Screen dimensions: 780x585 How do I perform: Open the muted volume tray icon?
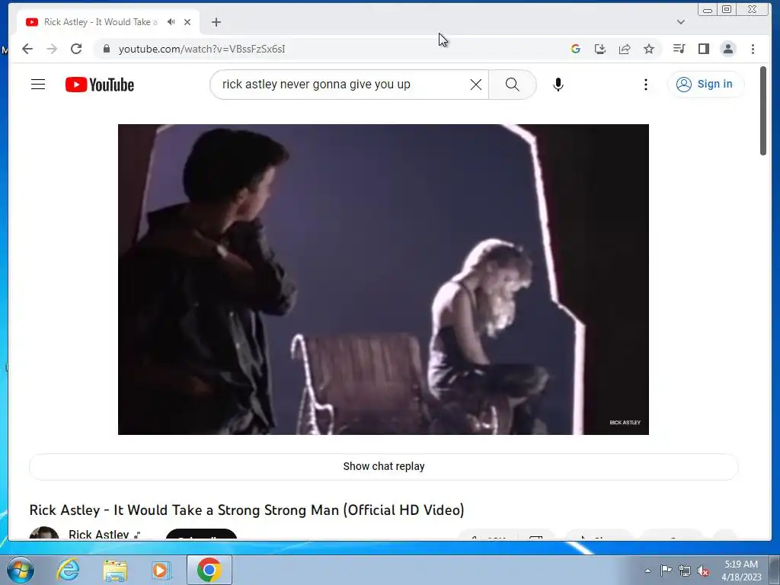tap(703, 571)
